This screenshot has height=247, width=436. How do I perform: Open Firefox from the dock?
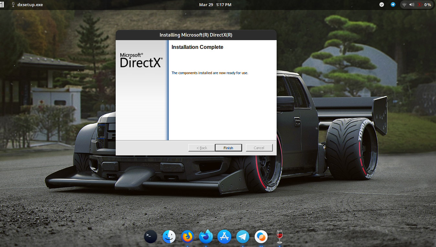click(187, 237)
